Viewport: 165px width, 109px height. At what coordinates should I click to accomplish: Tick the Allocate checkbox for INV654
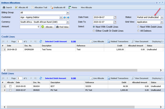click(10, 86)
